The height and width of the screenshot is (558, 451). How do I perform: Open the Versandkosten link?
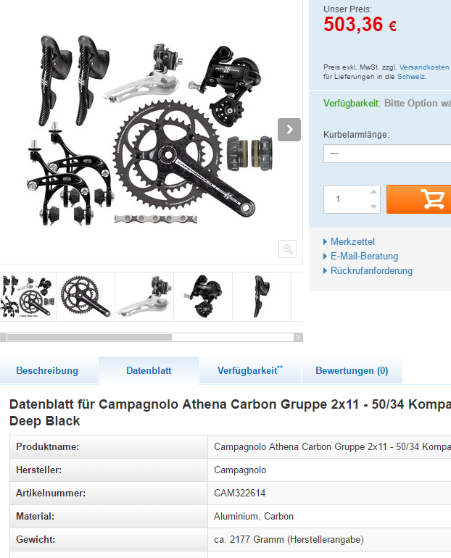(x=424, y=67)
